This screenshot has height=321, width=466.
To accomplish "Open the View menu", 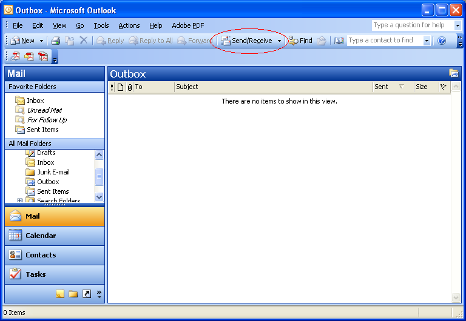I will [x=59, y=25].
